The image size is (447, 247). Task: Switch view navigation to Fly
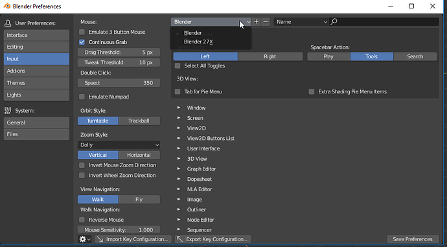[x=139, y=200]
